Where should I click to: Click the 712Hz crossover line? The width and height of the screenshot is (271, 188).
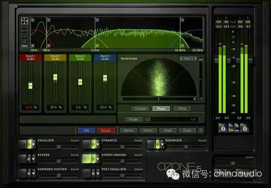[95, 33]
